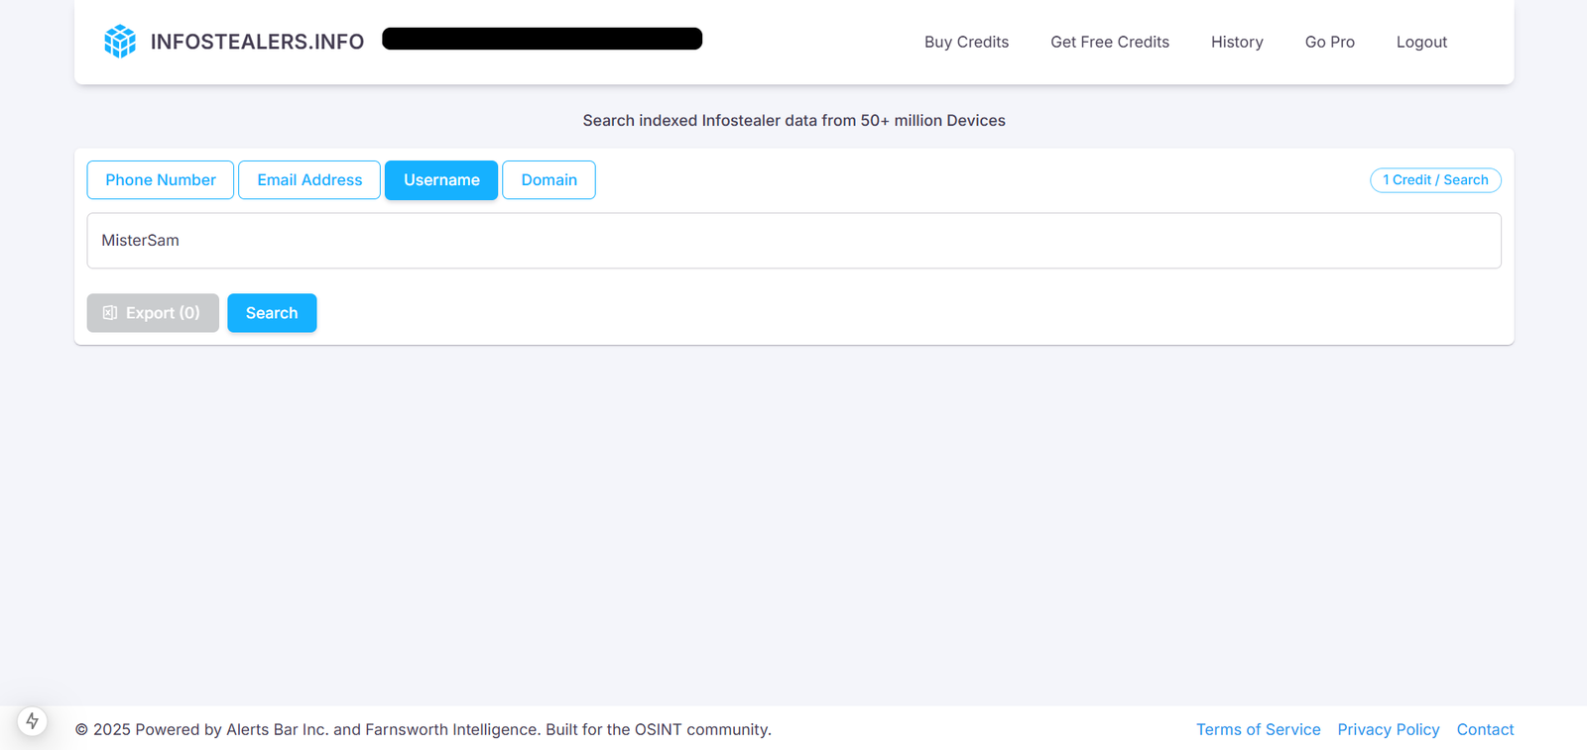
Task: Open the Go Pro page
Action: coord(1330,42)
